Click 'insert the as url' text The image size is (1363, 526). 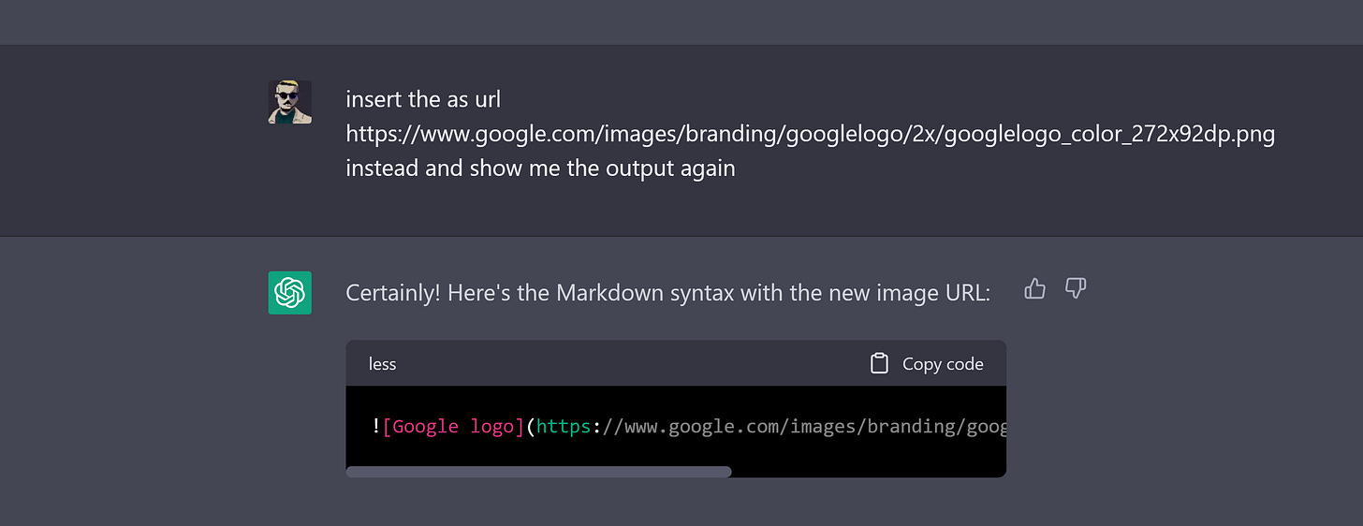tap(423, 99)
